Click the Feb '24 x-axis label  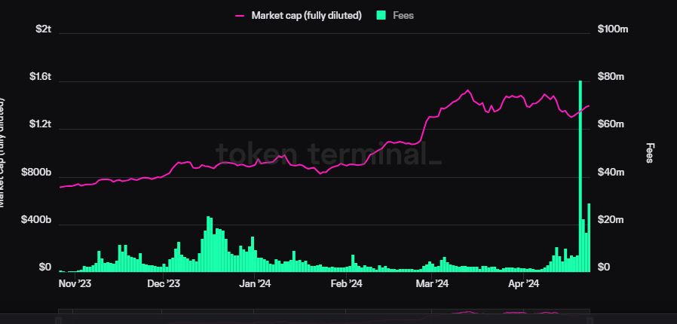(x=347, y=284)
